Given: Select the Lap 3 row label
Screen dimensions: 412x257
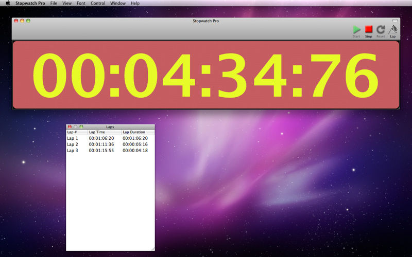Looking at the screenshot, I should [x=73, y=151].
